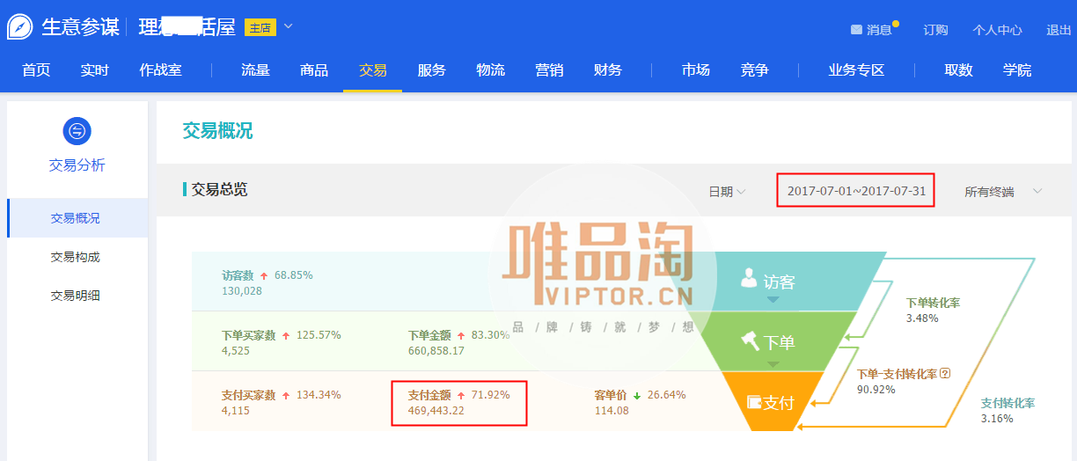Open the 取数 tab
1077x461 pixels.
[958, 70]
